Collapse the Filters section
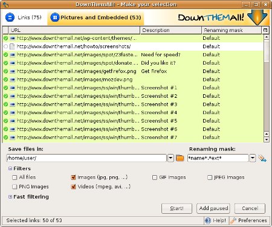Image resolution: width=272 pixels, height=227 pixels. click(x=10, y=168)
